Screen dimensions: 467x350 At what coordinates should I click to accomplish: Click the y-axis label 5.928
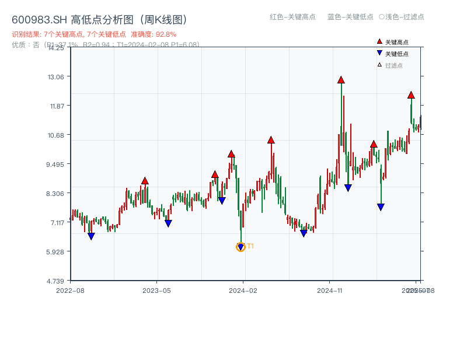coord(55,252)
